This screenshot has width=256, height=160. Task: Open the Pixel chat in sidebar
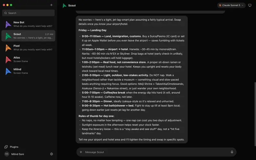[28, 47]
